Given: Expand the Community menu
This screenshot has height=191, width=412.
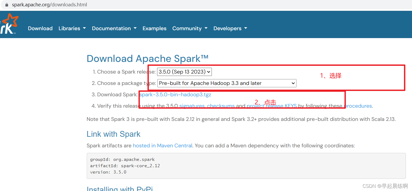Looking at the screenshot, I should pos(190,28).
